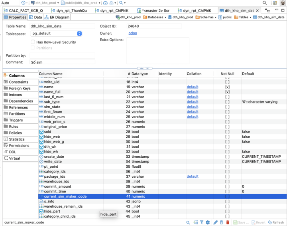Open the Tablespace pg_default dropdown
Viewport: 287px width, 226px height.
79,34
